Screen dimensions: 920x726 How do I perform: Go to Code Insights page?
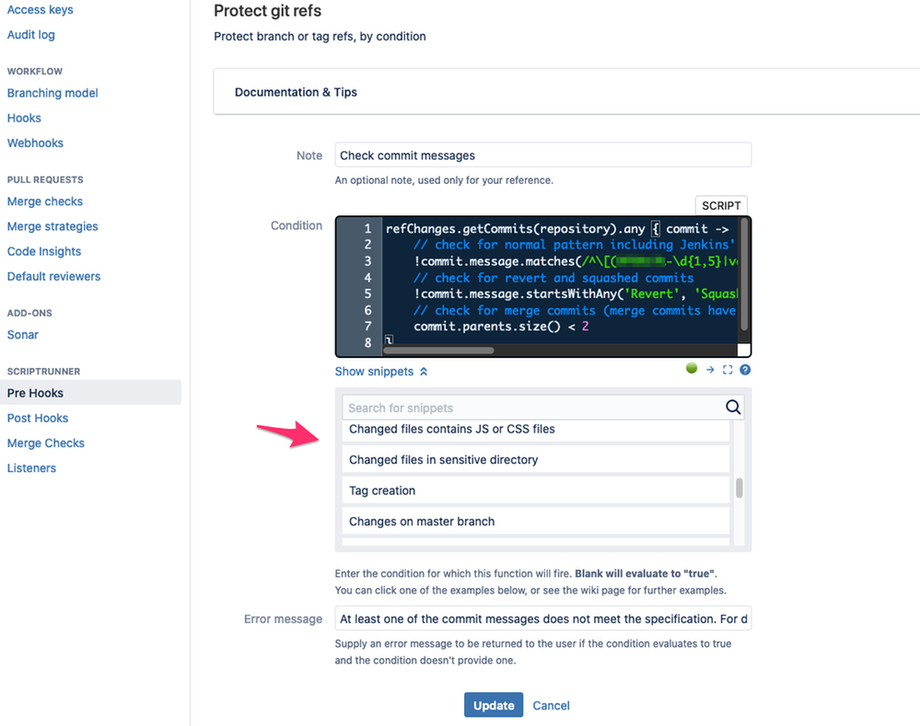[x=44, y=251]
